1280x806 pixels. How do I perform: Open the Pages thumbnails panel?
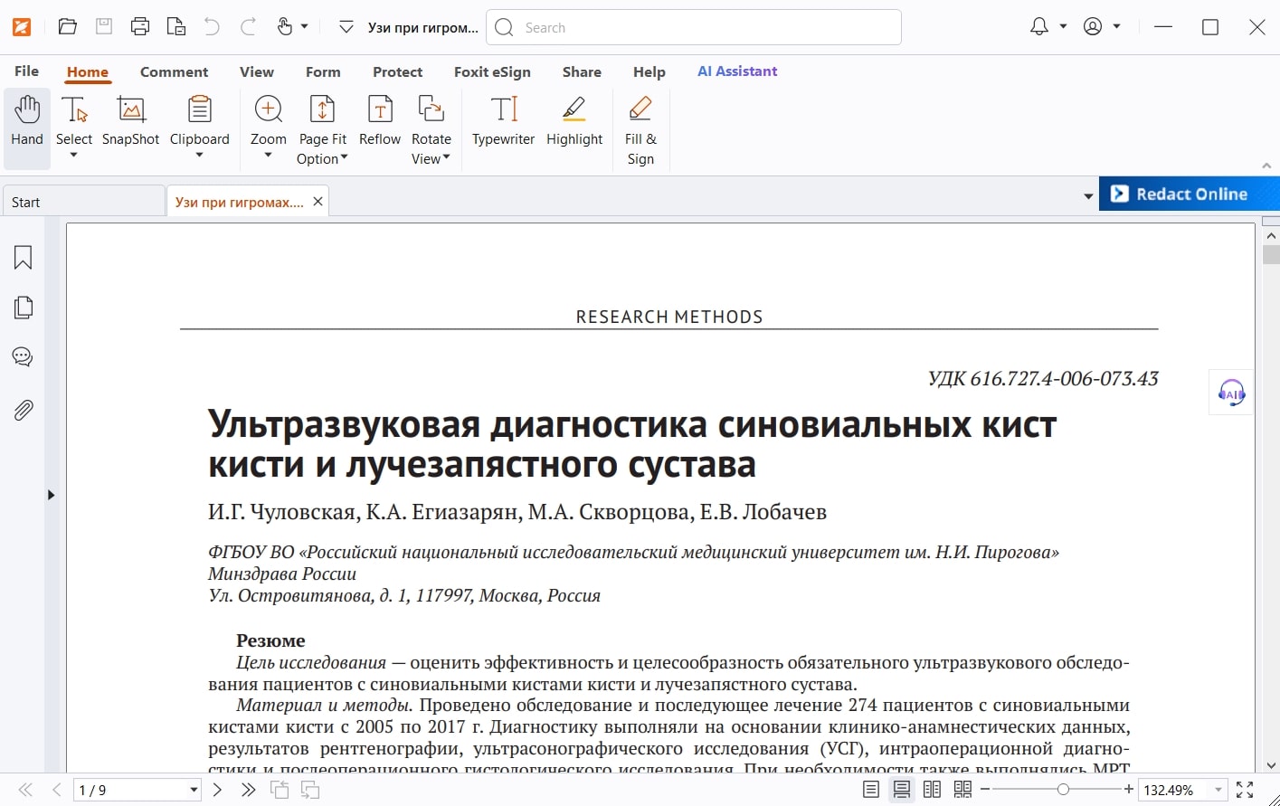[23, 308]
